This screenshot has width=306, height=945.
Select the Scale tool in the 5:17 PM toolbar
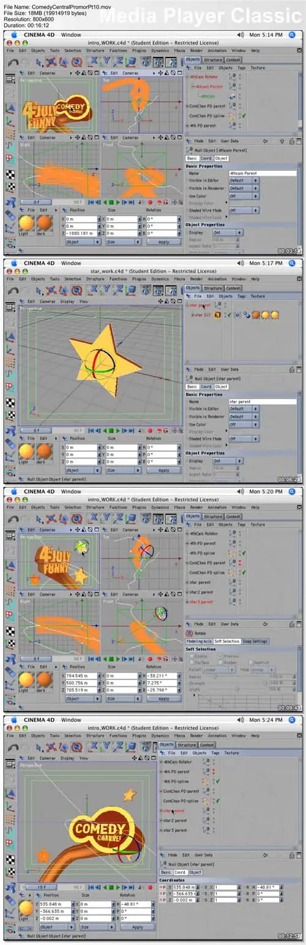coord(62,289)
